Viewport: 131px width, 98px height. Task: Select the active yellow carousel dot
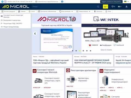(80, 51)
